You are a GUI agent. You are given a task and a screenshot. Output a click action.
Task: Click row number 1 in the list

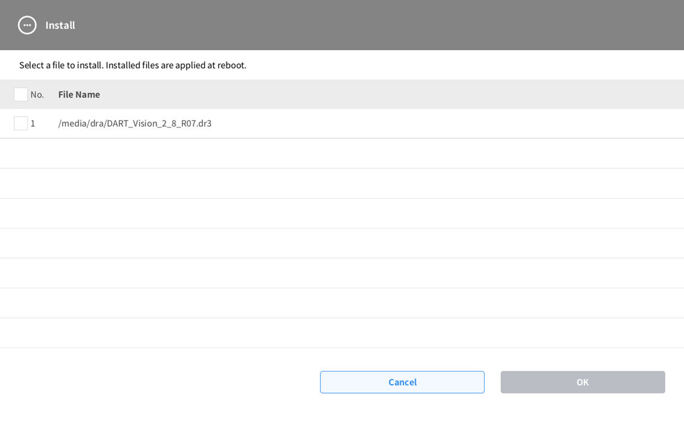[x=33, y=124]
